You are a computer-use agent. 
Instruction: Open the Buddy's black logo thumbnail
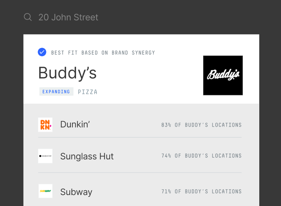(x=223, y=75)
